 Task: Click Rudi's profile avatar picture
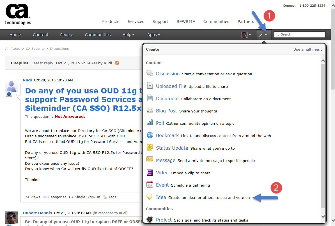11,86
